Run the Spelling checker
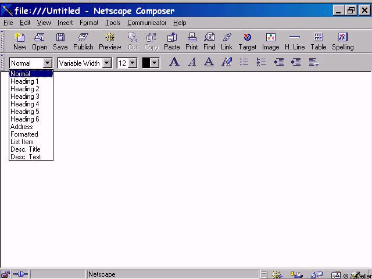Screen dimensions: 372x279 [343, 41]
